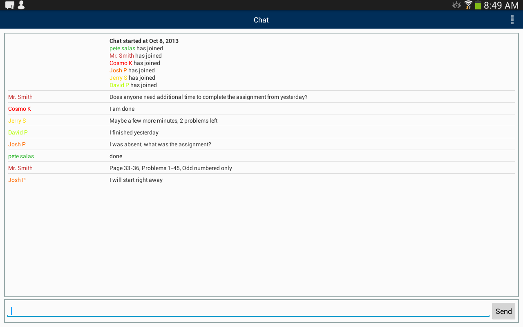Tap sender pete salas beside 'done'

[21, 156]
